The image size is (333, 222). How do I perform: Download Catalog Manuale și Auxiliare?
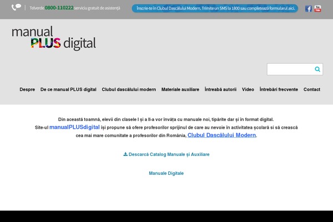[x=167, y=154]
